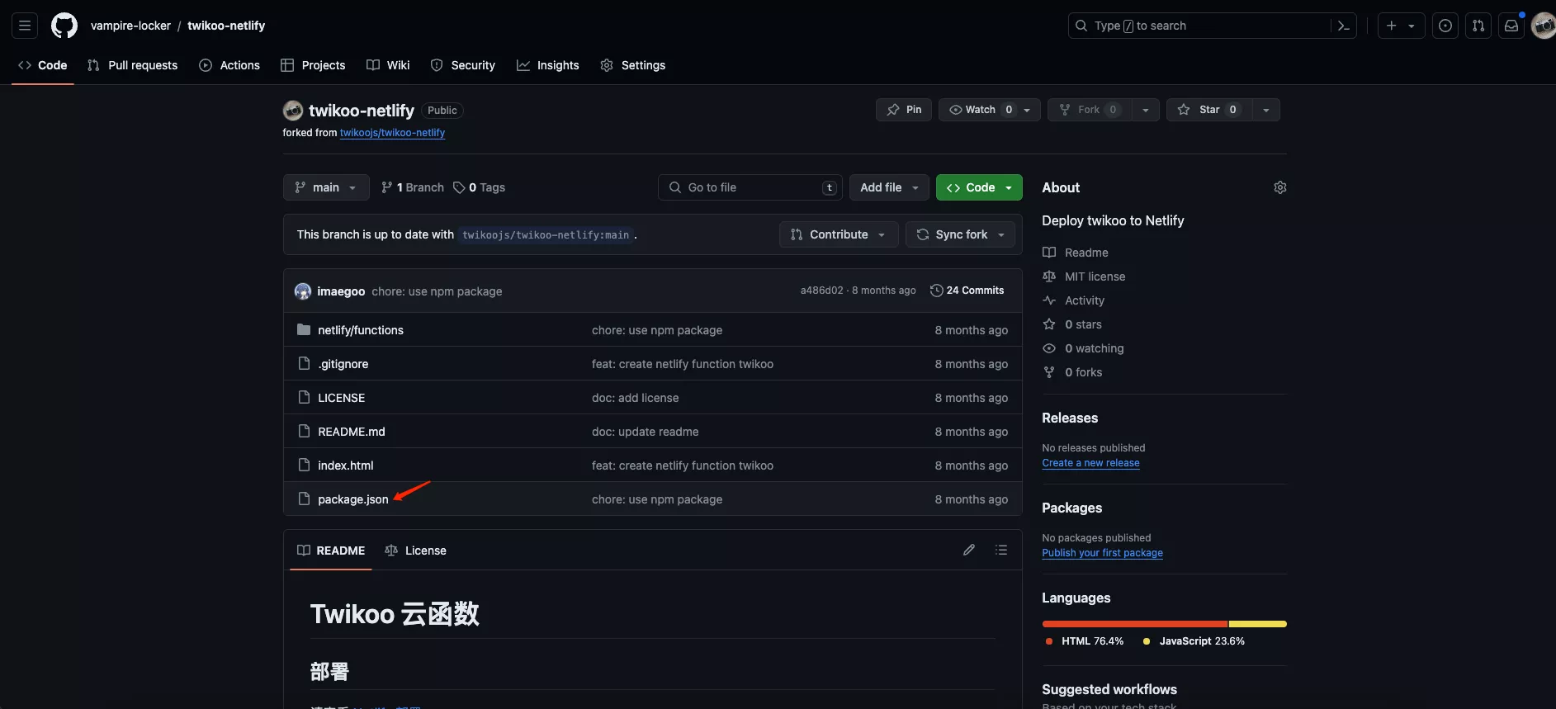Expand the create new menu arrow
The width and height of the screenshot is (1556, 709).
coord(1412,26)
